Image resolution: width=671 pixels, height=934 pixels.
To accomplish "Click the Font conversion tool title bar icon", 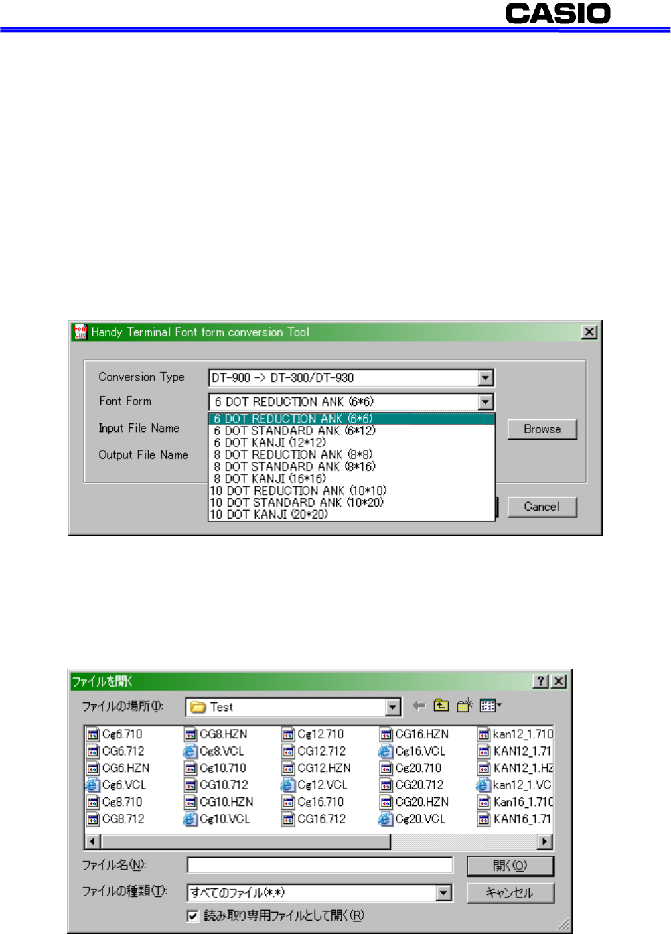I will tap(80, 332).
